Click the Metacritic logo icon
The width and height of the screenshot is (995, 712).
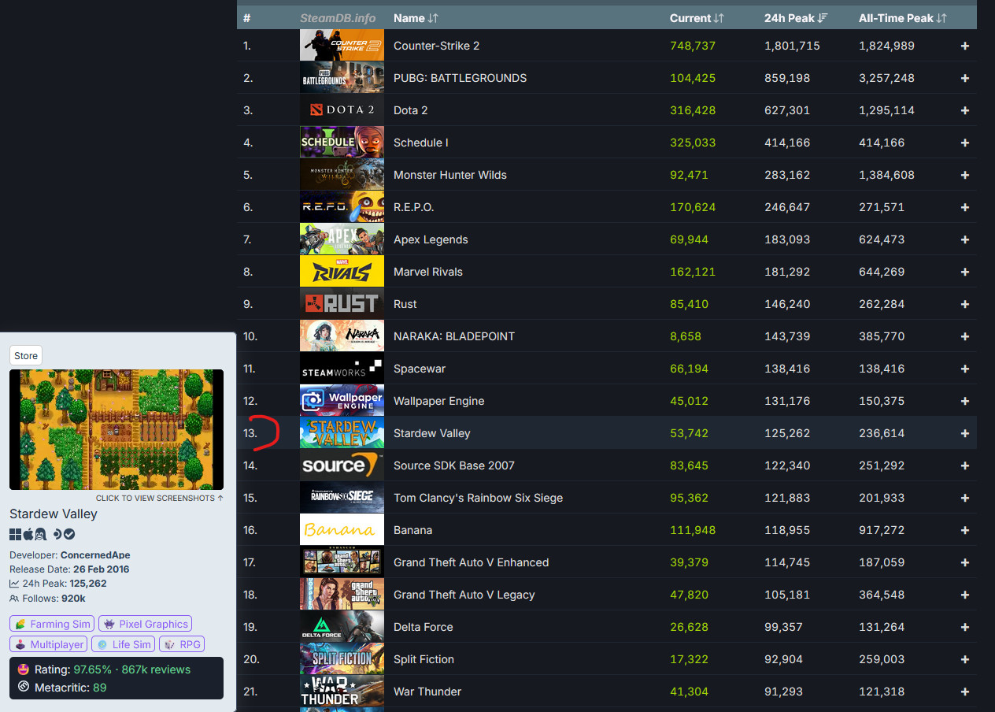[x=24, y=688]
